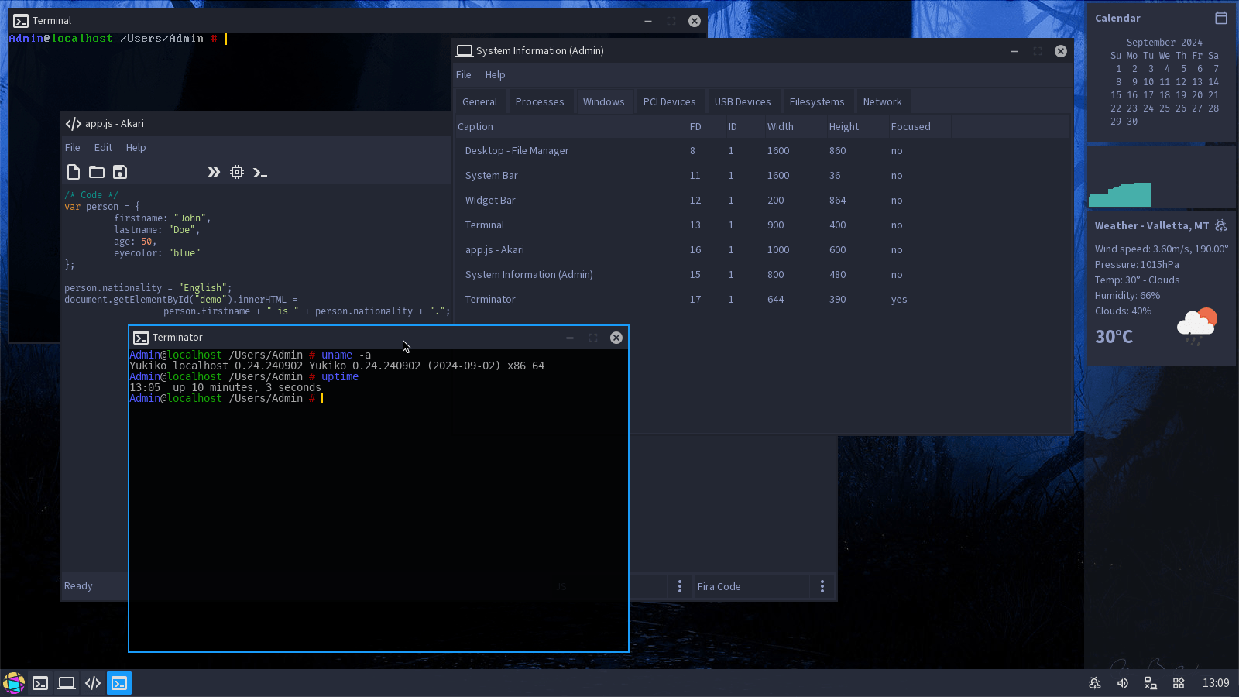This screenshot has height=697, width=1239.
Task: Switch to the Processes tab
Action: [540, 101]
